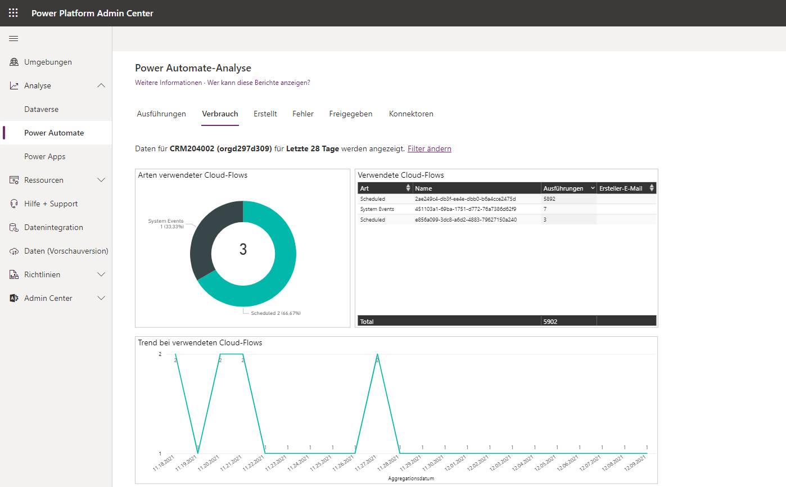The height and width of the screenshot is (487, 786).
Task: Click the Ressourcen icon
Action: pyautogui.click(x=14, y=180)
